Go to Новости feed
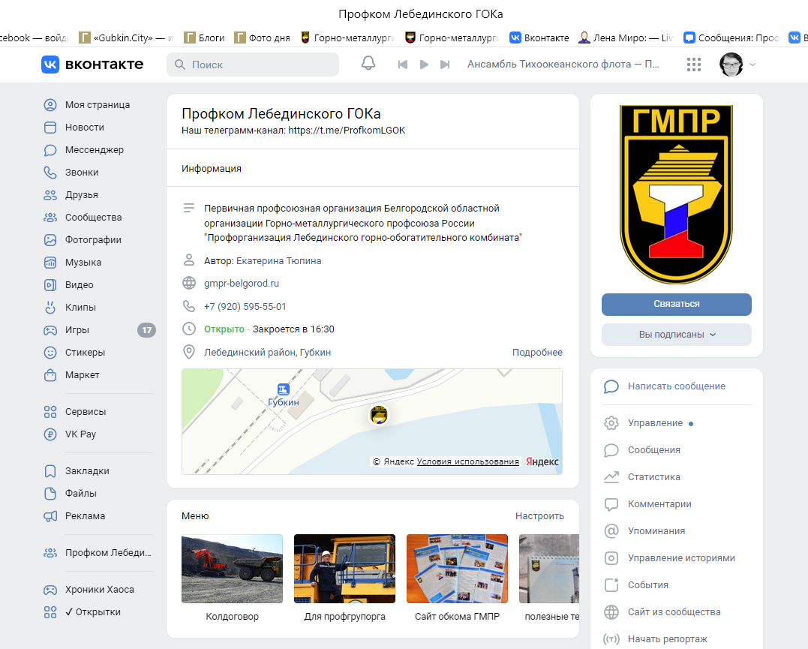 click(85, 128)
